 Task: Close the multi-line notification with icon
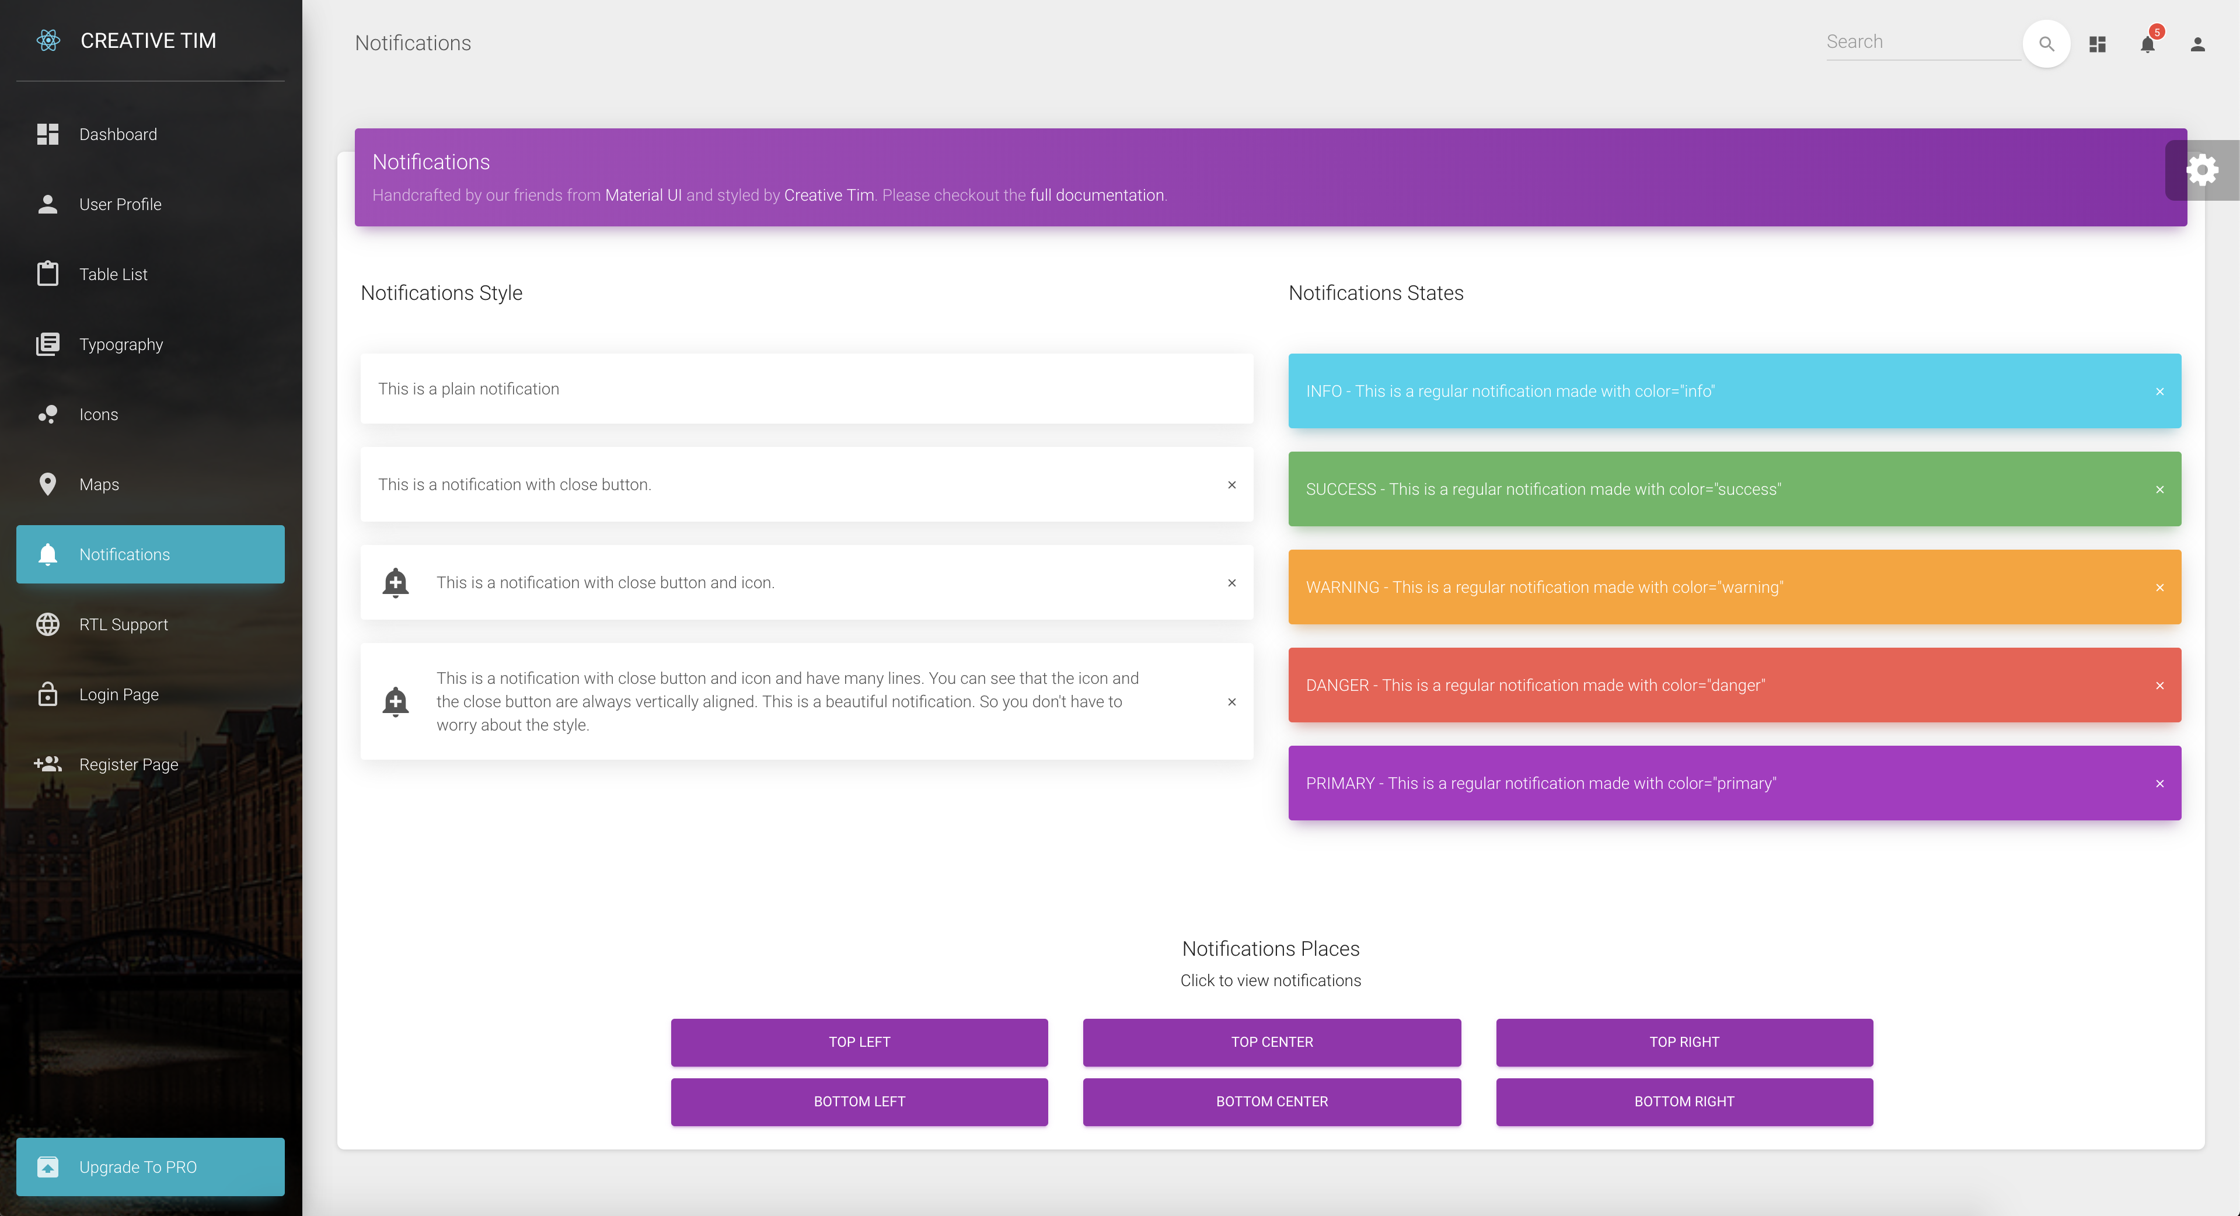click(1231, 703)
